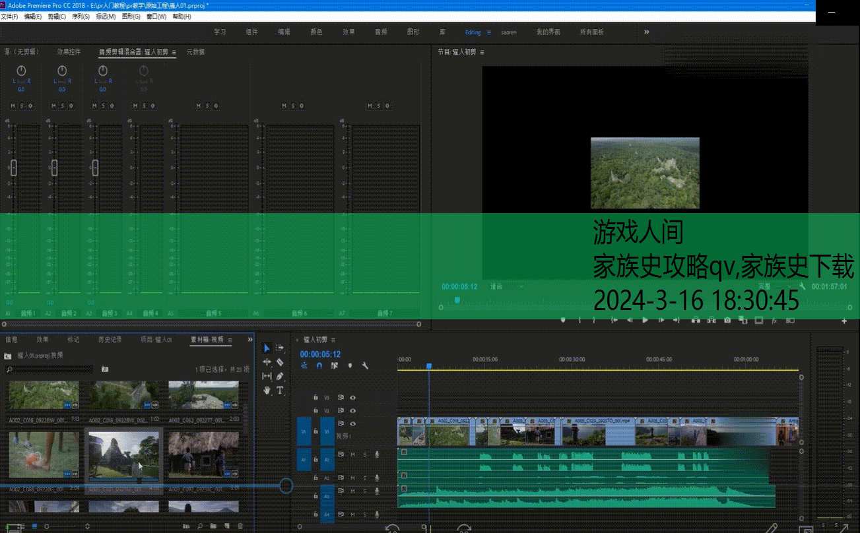Open the 序列(S) menu
860x533 pixels.
tap(81, 16)
